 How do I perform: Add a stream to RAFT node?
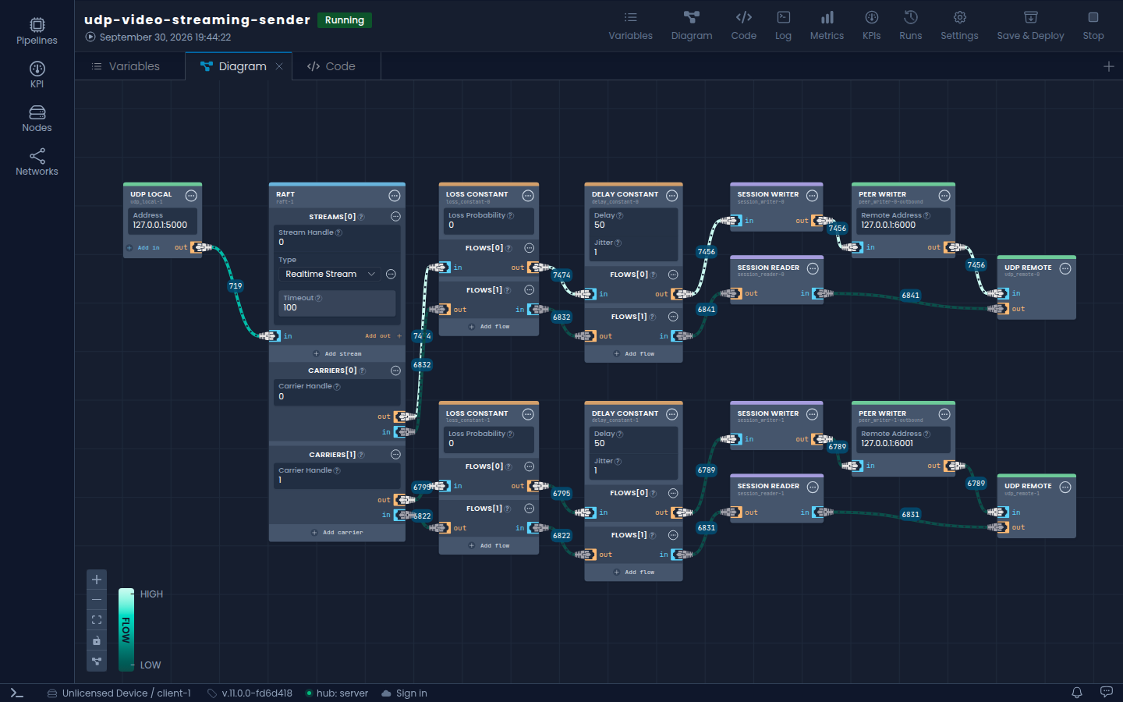(337, 353)
